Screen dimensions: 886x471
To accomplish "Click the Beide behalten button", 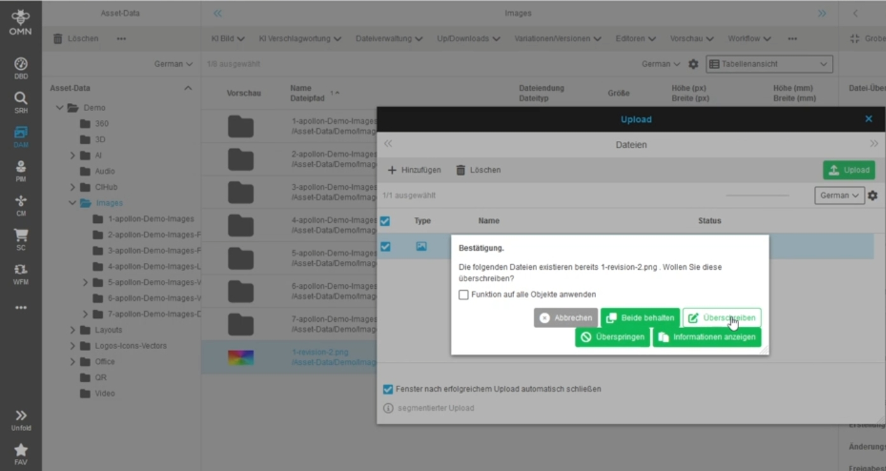I will coord(640,318).
